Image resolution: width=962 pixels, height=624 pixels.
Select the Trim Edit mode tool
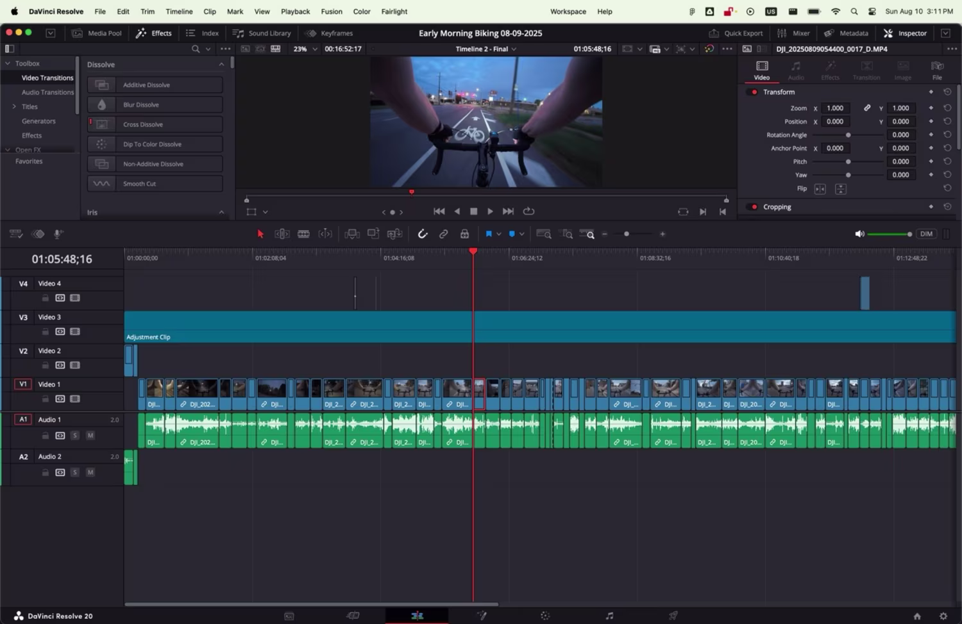click(282, 233)
